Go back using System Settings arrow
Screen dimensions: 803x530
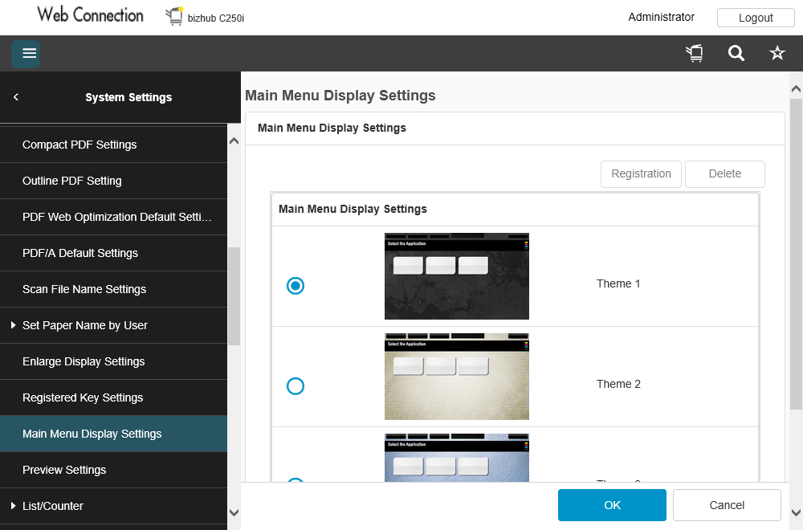pyautogui.click(x=16, y=97)
